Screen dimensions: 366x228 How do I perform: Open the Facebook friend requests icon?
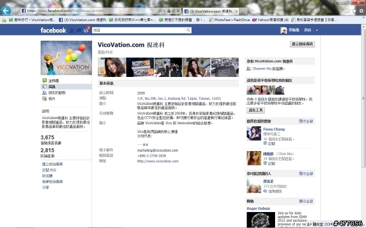(x=71, y=30)
